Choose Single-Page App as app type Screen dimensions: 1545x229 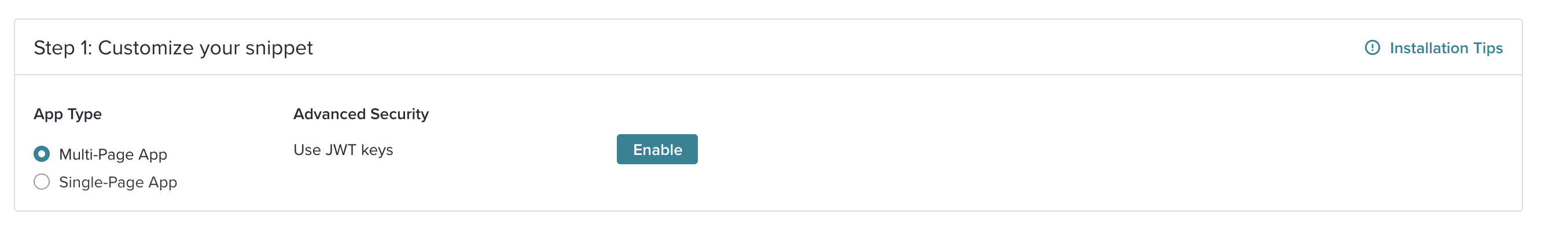(42, 182)
